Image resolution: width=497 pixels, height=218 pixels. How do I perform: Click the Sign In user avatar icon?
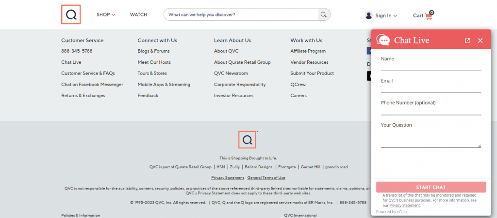coord(368,15)
